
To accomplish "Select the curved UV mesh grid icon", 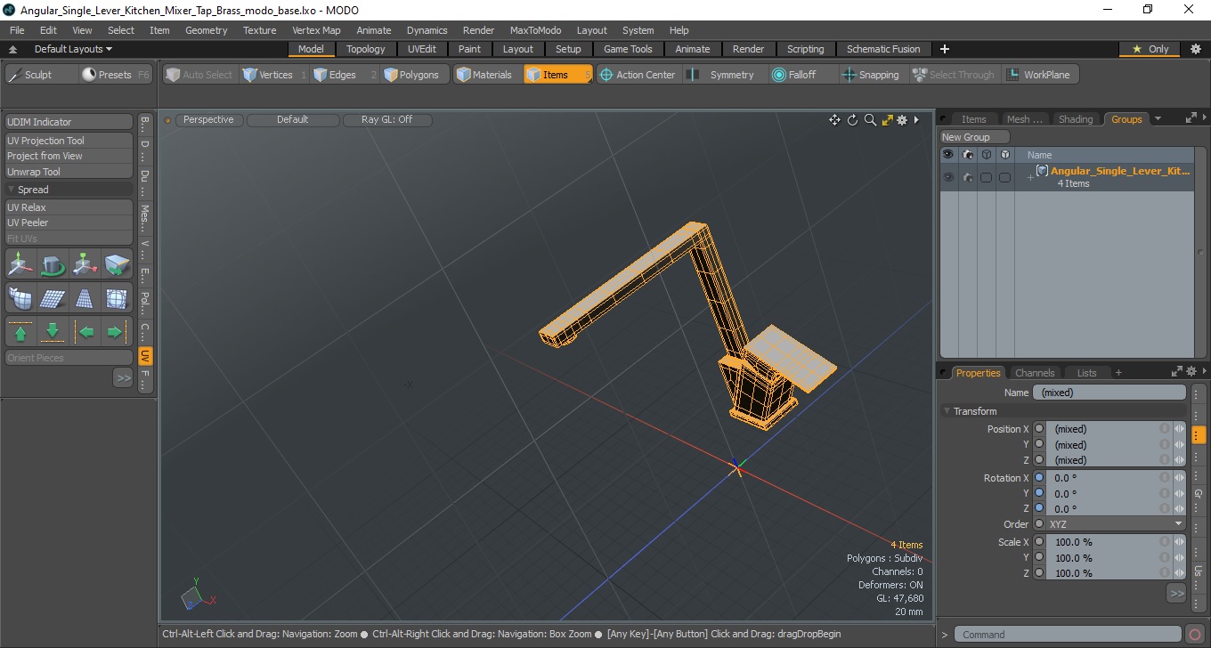I will pyautogui.click(x=20, y=298).
